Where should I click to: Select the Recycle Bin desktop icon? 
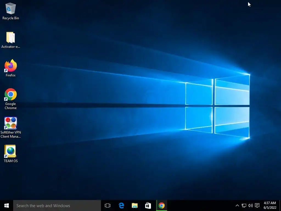pyautogui.click(x=11, y=11)
